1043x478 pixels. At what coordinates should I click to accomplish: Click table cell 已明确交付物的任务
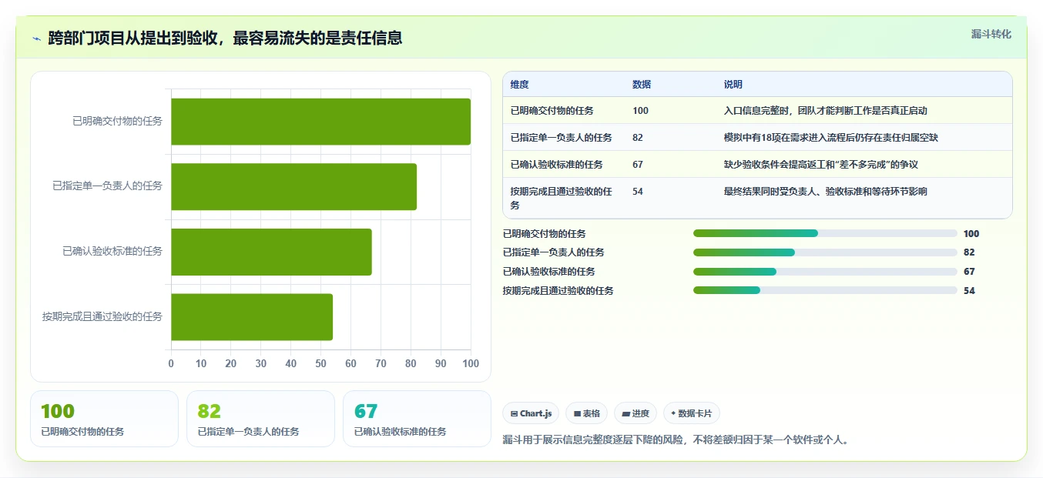point(552,111)
